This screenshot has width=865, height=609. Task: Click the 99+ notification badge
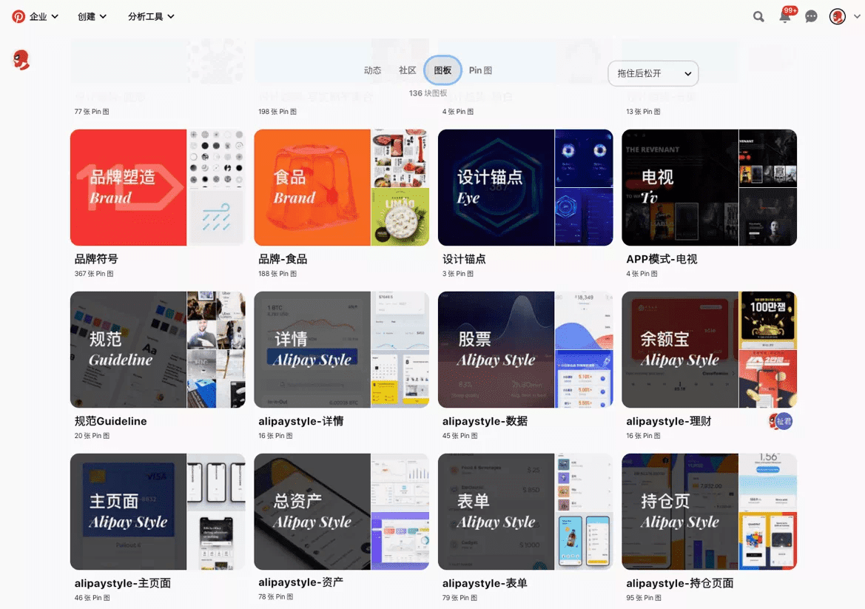789,10
